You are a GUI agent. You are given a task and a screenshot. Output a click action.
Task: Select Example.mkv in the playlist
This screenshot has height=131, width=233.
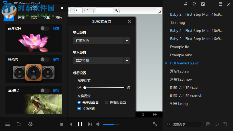(181, 55)
